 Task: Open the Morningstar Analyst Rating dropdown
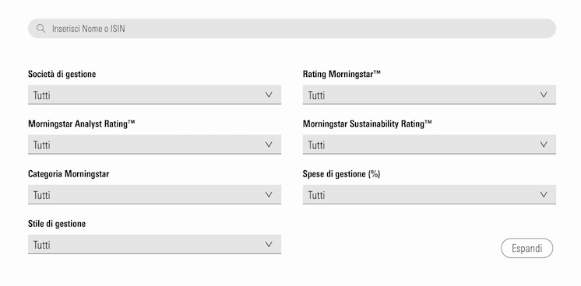point(154,145)
